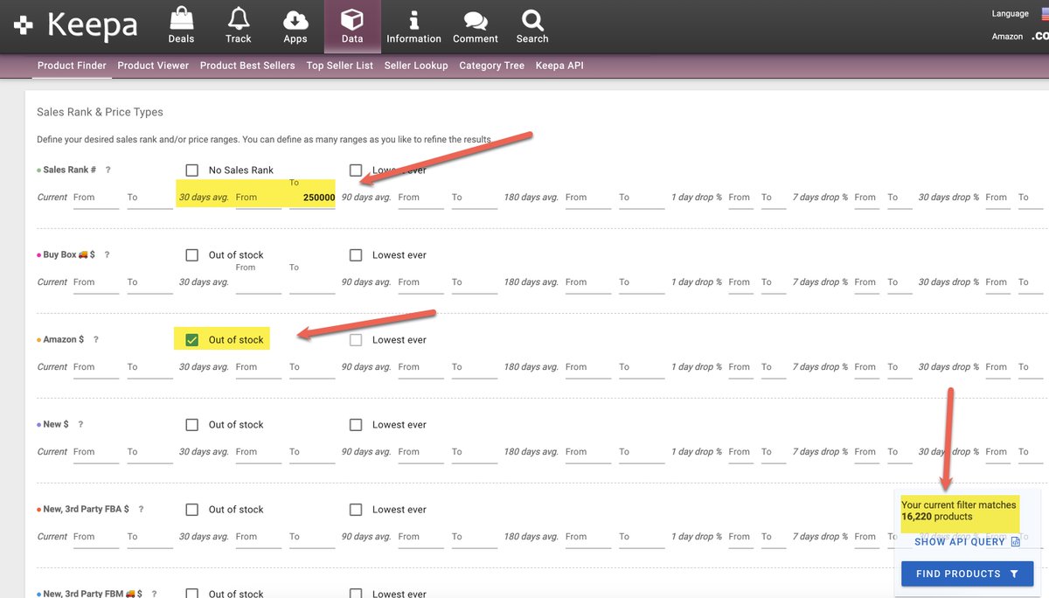
Task: Open the Keepa API tab
Action: [x=559, y=66]
